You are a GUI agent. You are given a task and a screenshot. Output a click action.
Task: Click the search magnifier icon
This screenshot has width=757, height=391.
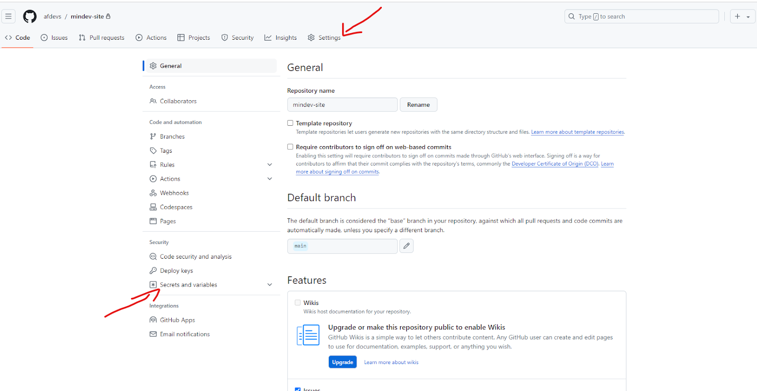(x=572, y=16)
